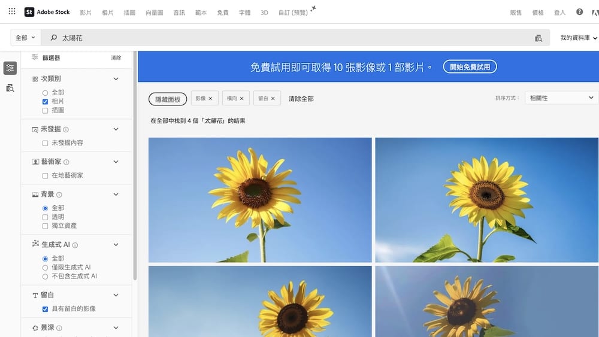Remove the 影像 filter chip

click(x=210, y=99)
